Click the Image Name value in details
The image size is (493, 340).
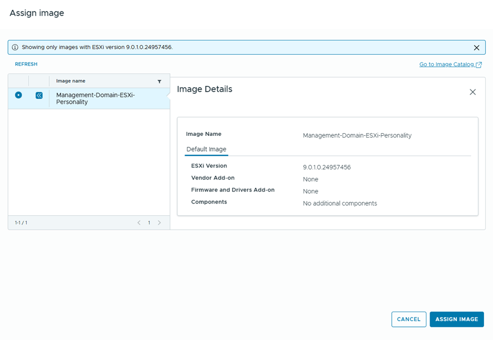click(357, 135)
